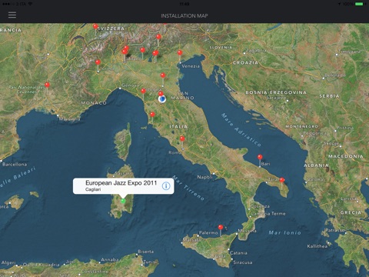Tap the Bosnia-Erzegovina label
The width and height of the screenshot is (369, 277).
click(276, 92)
